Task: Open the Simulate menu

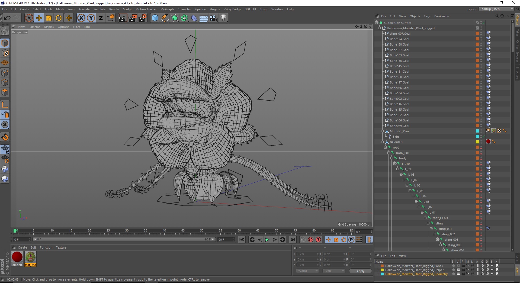Action: 99,9
